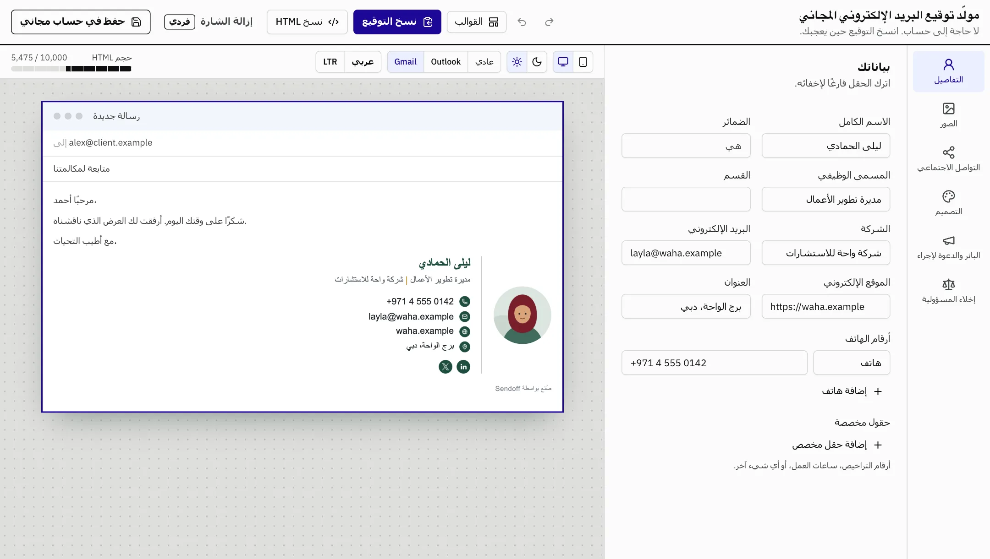Focus the الموقع الإلكتروني input field

(826, 306)
